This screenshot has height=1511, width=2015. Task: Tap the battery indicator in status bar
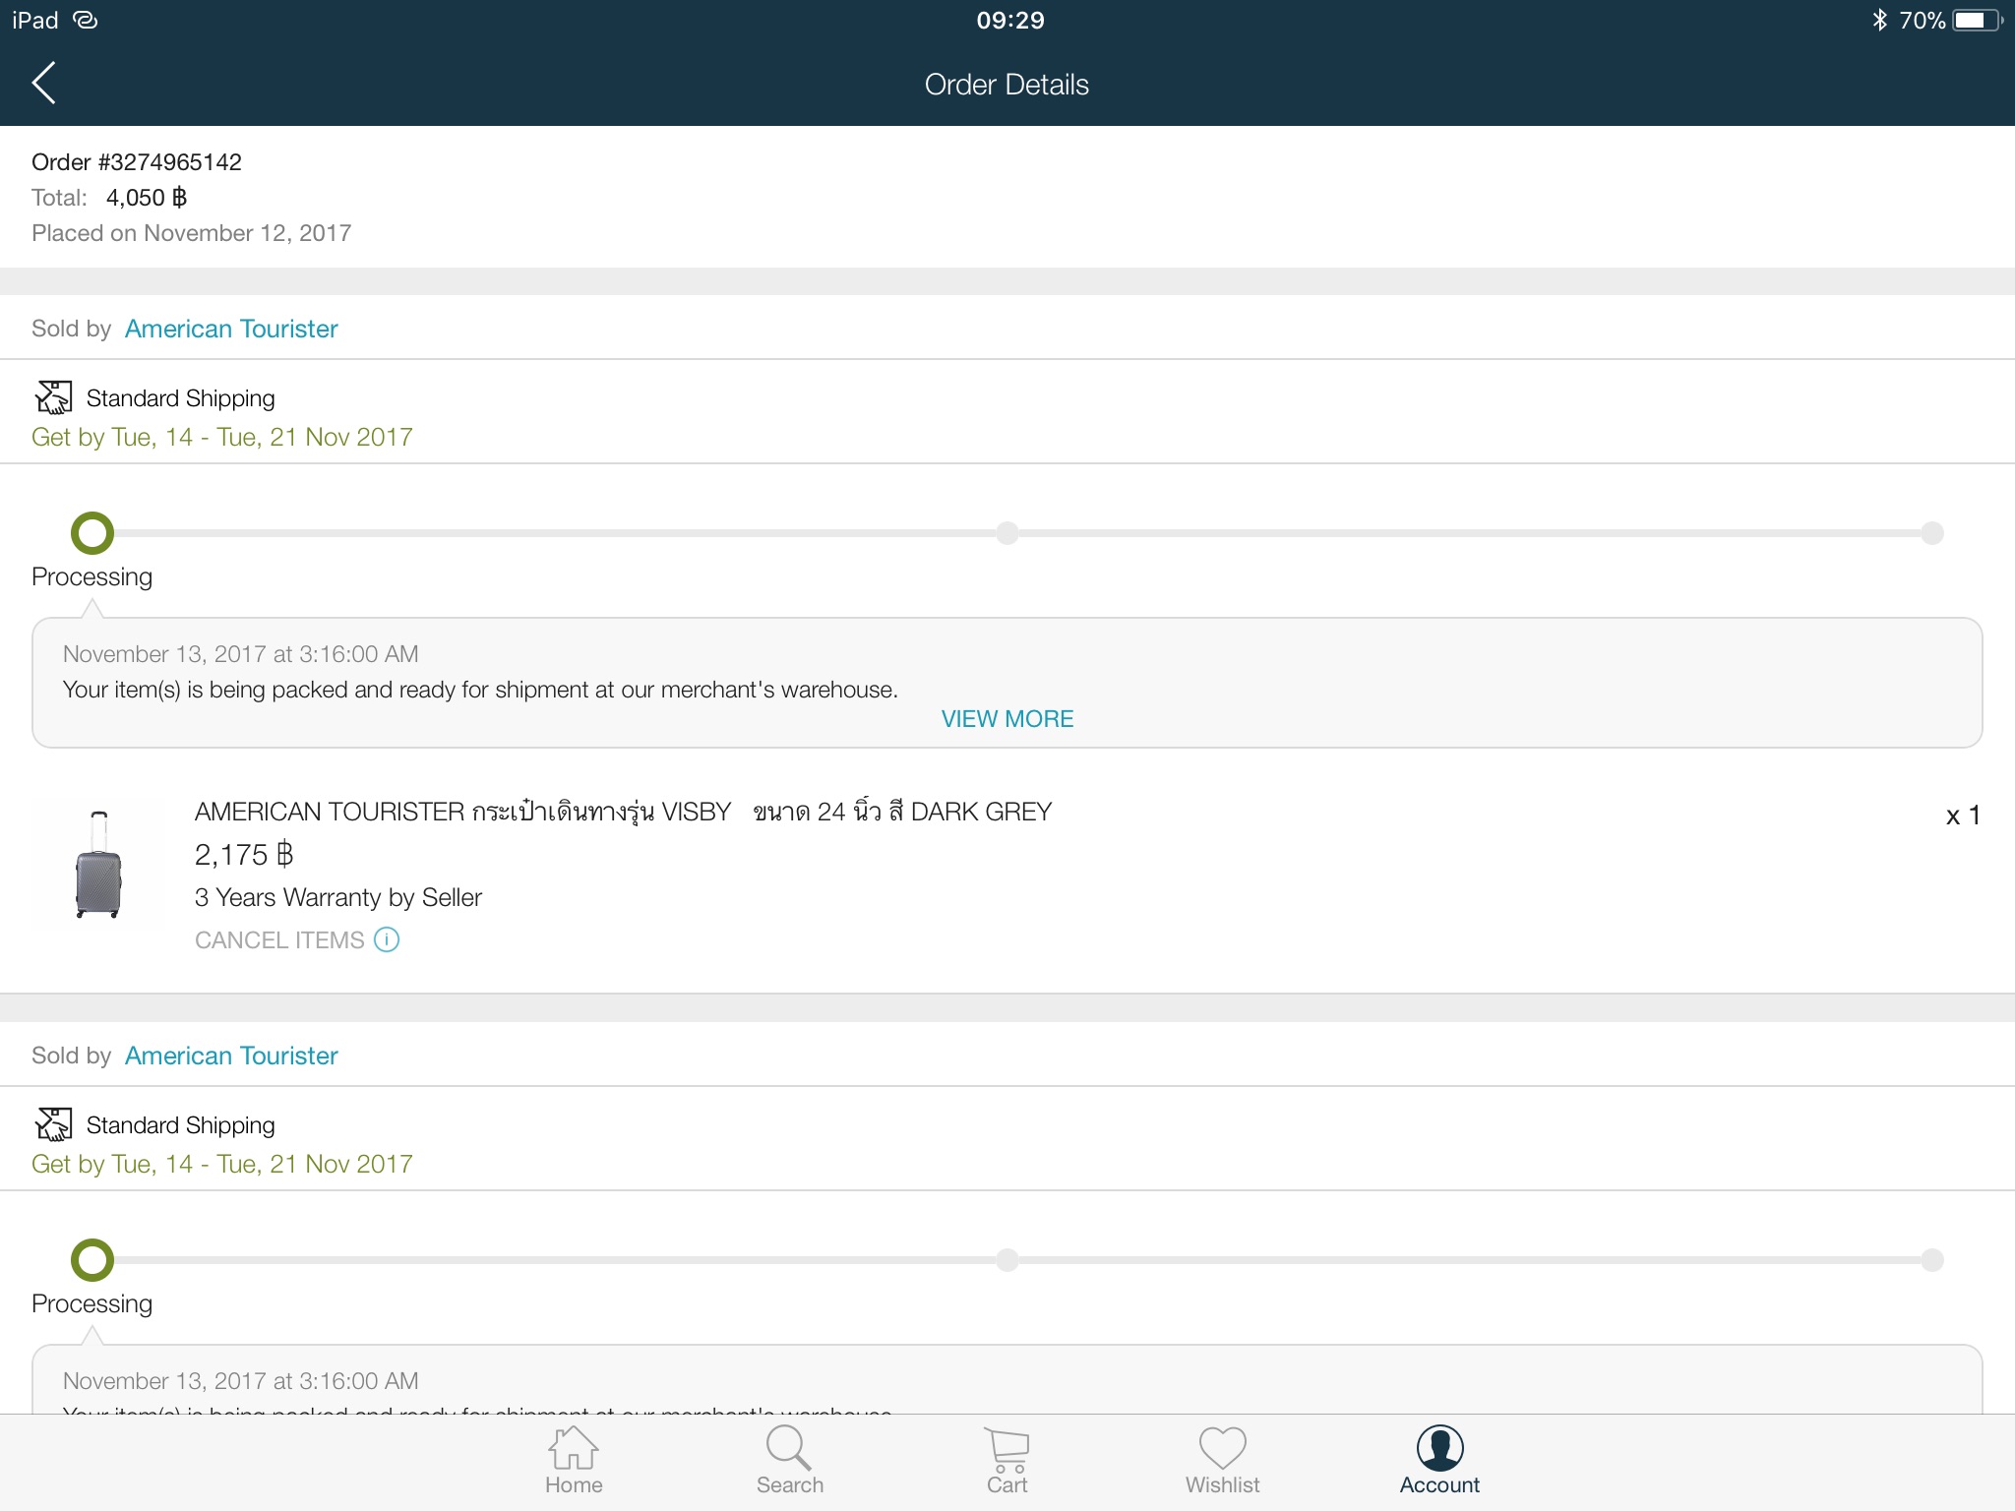(x=1976, y=21)
